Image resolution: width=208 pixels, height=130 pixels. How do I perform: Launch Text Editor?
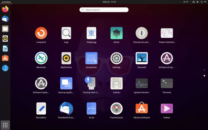point(41,108)
